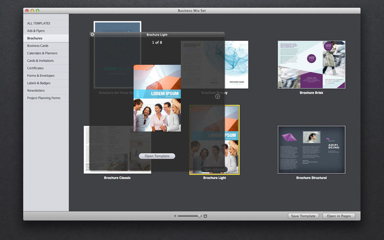Open the Ads & Flyers category
The height and width of the screenshot is (240, 384).
tap(46, 31)
